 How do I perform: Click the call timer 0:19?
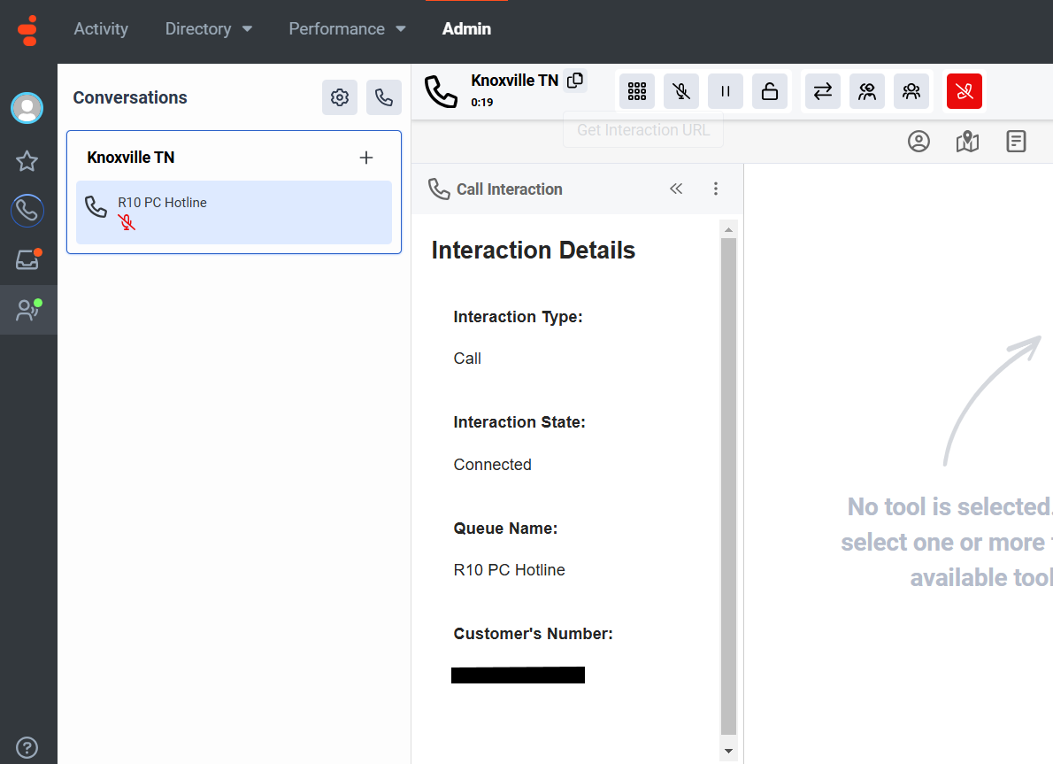coord(481,102)
